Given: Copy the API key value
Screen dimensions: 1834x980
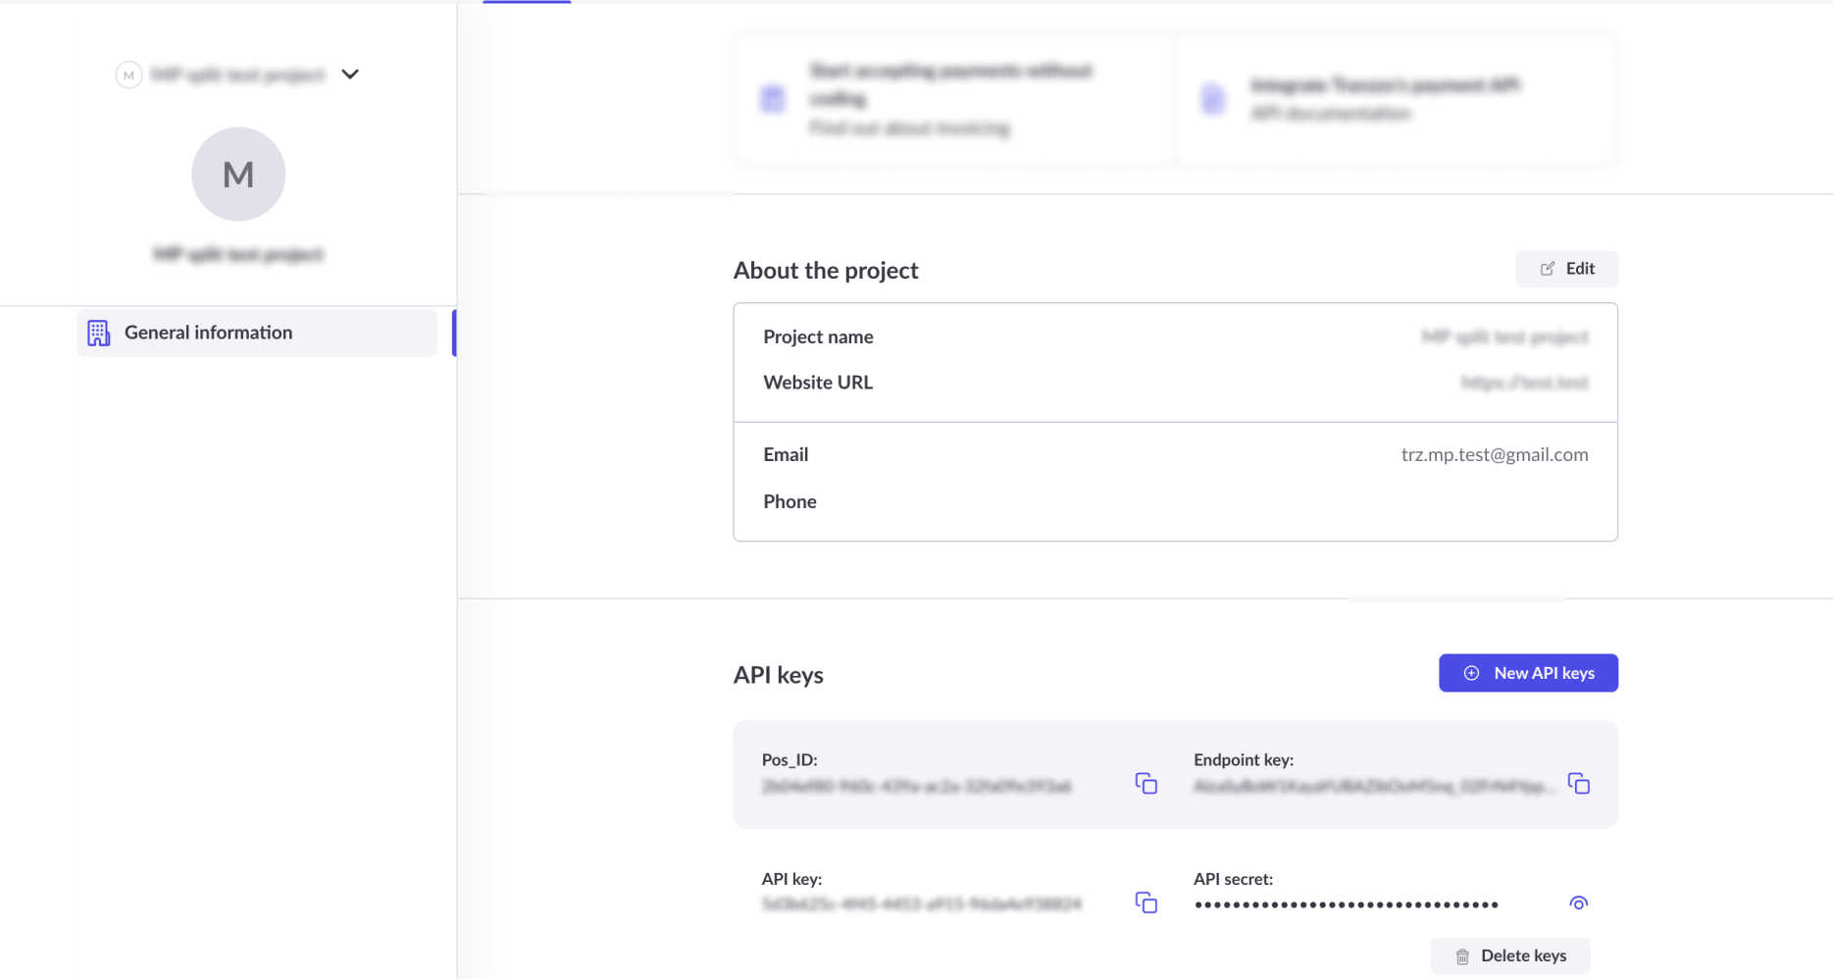Looking at the screenshot, I should point(1146,903).
